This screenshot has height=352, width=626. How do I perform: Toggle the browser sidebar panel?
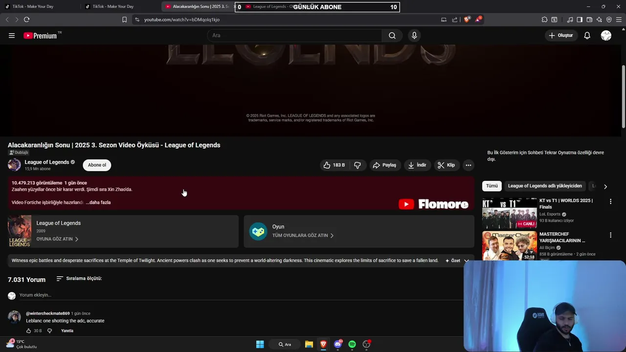click(x=580, y=20)
